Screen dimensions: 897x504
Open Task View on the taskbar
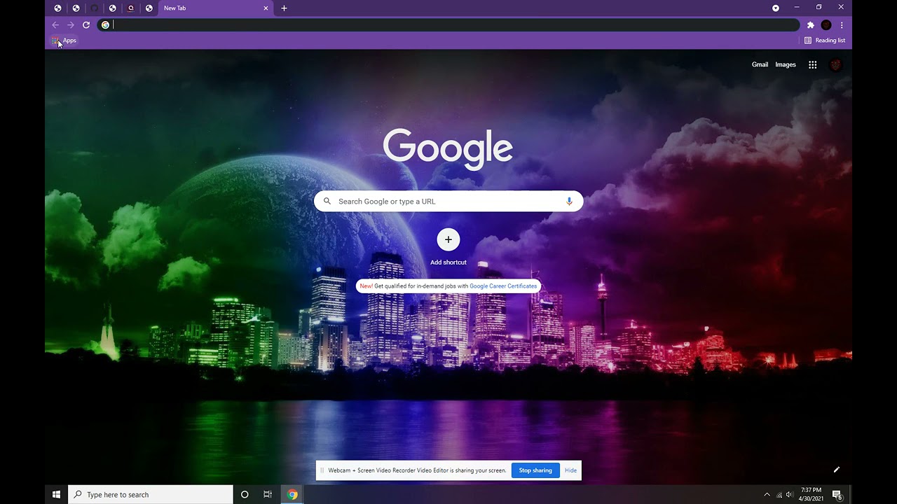[268, 494]
